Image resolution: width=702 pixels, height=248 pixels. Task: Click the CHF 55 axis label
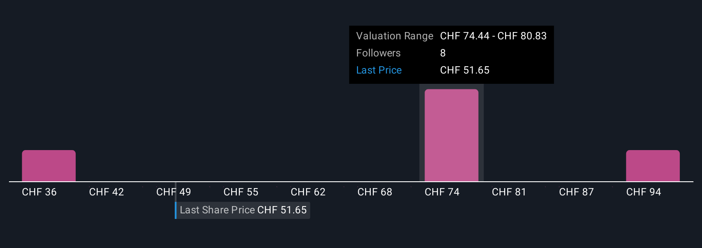pos(241,192)
